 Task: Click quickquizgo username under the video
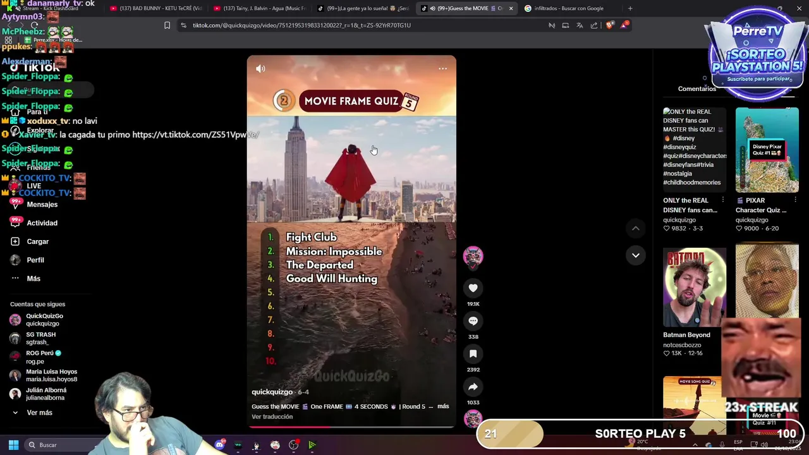(272, 392)
